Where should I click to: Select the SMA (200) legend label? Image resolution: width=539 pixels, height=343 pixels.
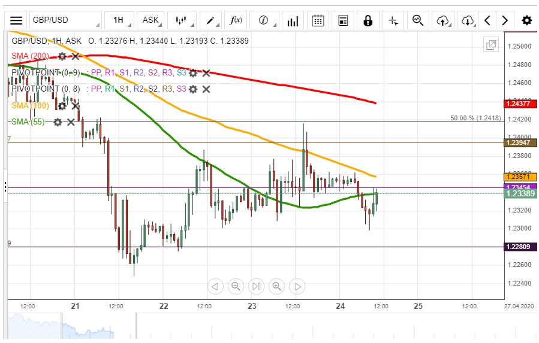click(30, 56)
